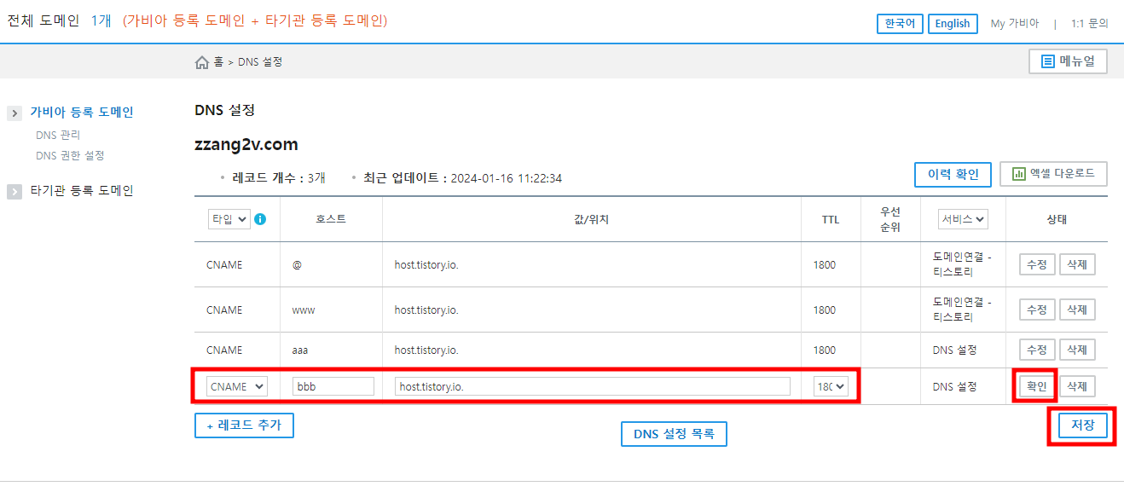This screenshot has width=1124, height=492.
Task: Click 홈 breadcrumb link
Action: click(218, 62)
